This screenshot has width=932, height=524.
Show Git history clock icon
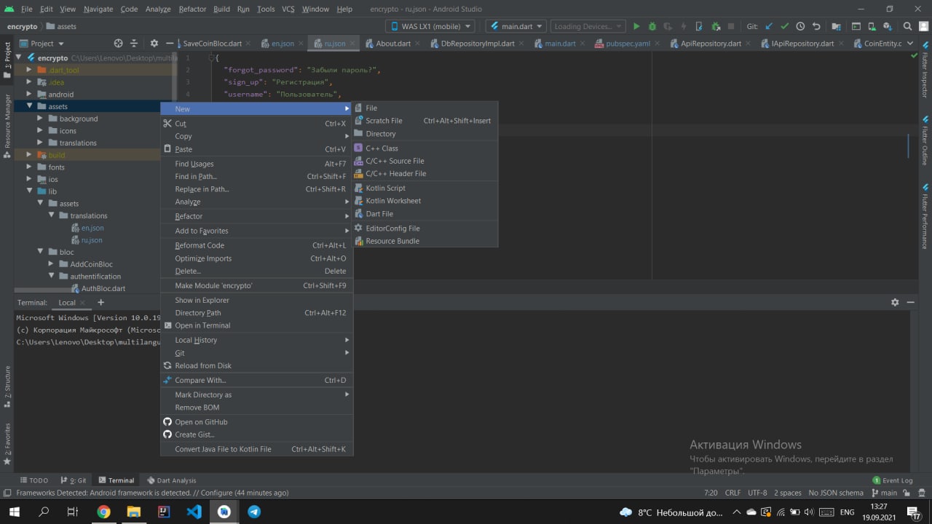tap(800, 26)
